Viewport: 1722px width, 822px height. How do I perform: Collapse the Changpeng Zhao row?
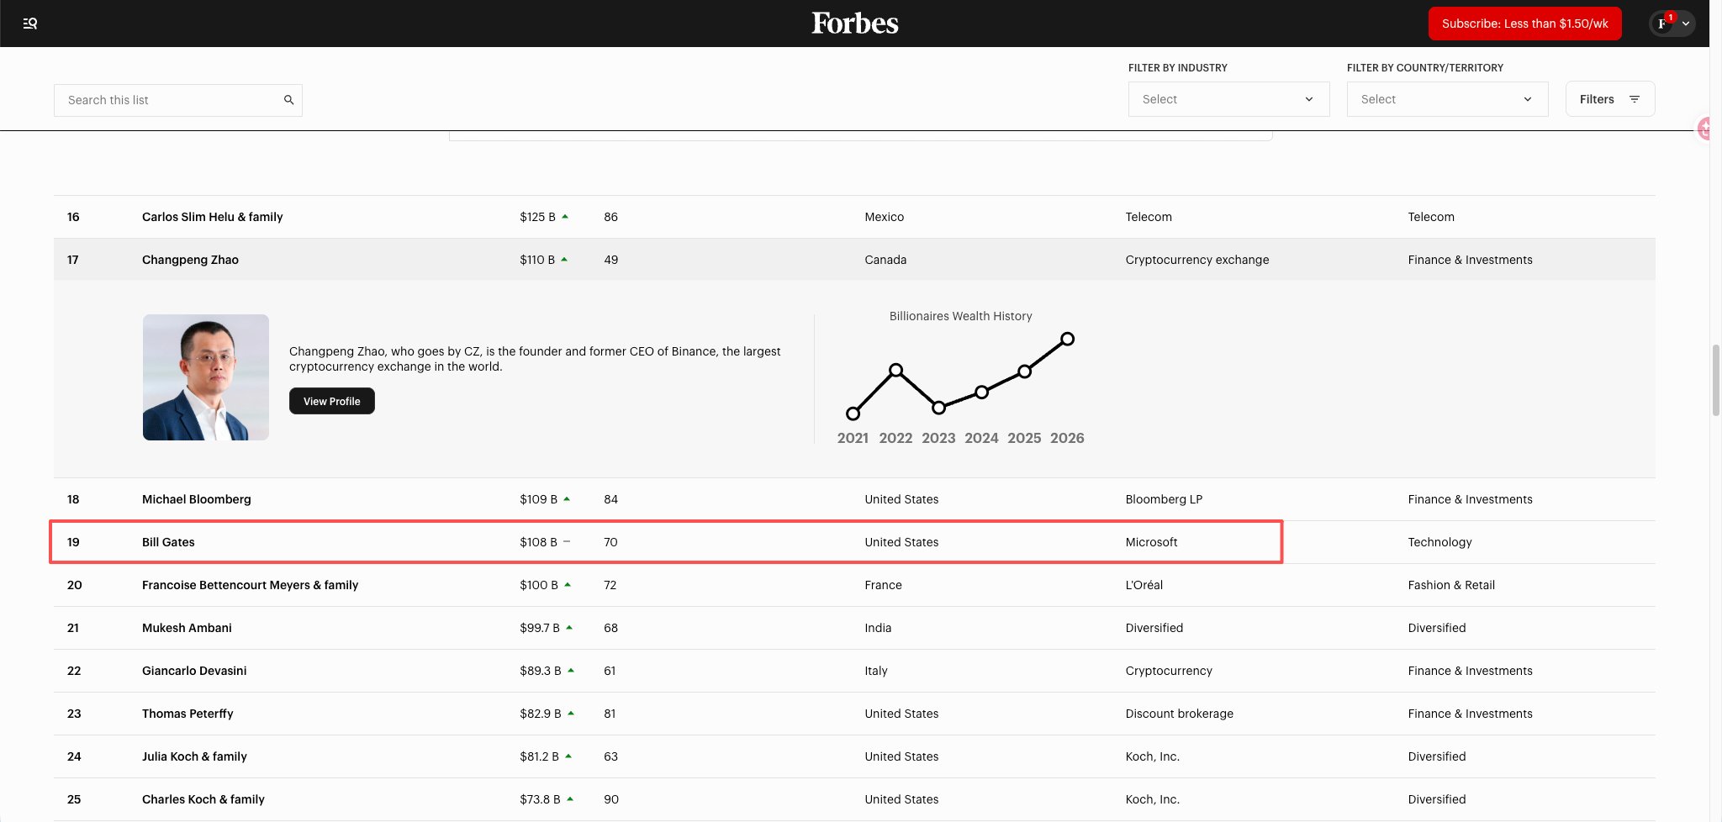coord(190,260)
